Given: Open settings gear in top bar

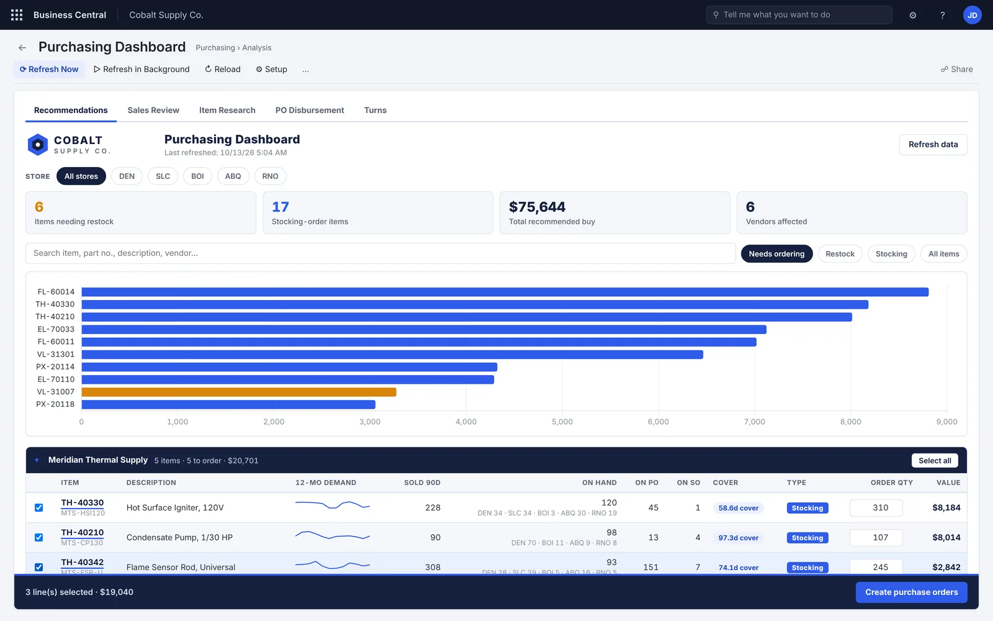Looking at the screenshot, I should [913, 15].
